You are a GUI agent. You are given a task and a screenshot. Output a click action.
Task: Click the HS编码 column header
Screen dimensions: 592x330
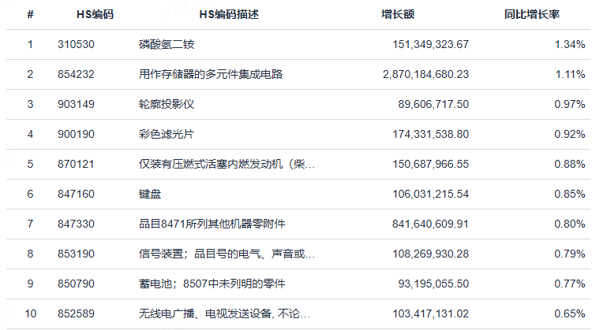(96, 14)
